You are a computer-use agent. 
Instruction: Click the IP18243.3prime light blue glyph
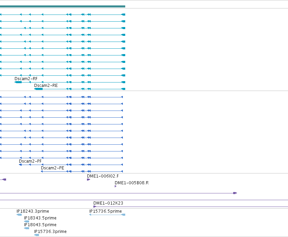pyautogui.click(x=19, y=215)
